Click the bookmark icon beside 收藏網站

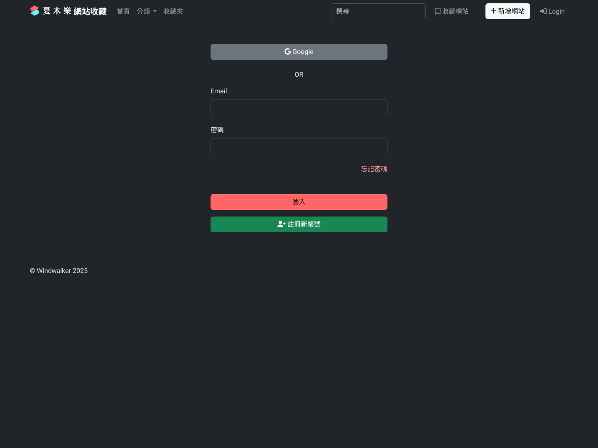[x=438, y=11]
